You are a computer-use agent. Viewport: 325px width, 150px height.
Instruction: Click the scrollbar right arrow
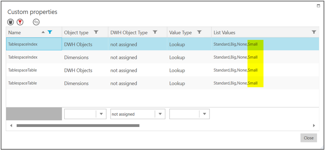(x=314, y=126)
